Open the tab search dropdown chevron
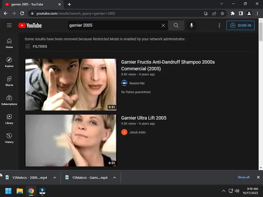This screenshot has height=197, width=263. pos(222,4)
